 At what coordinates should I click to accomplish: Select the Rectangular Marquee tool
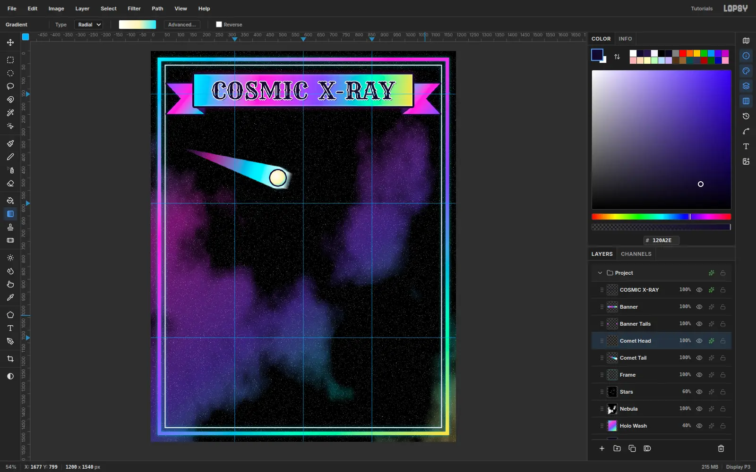(x=10, y=60)
